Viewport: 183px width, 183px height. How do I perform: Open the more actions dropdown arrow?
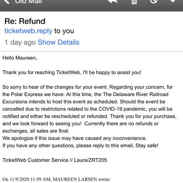pos(173,1)
